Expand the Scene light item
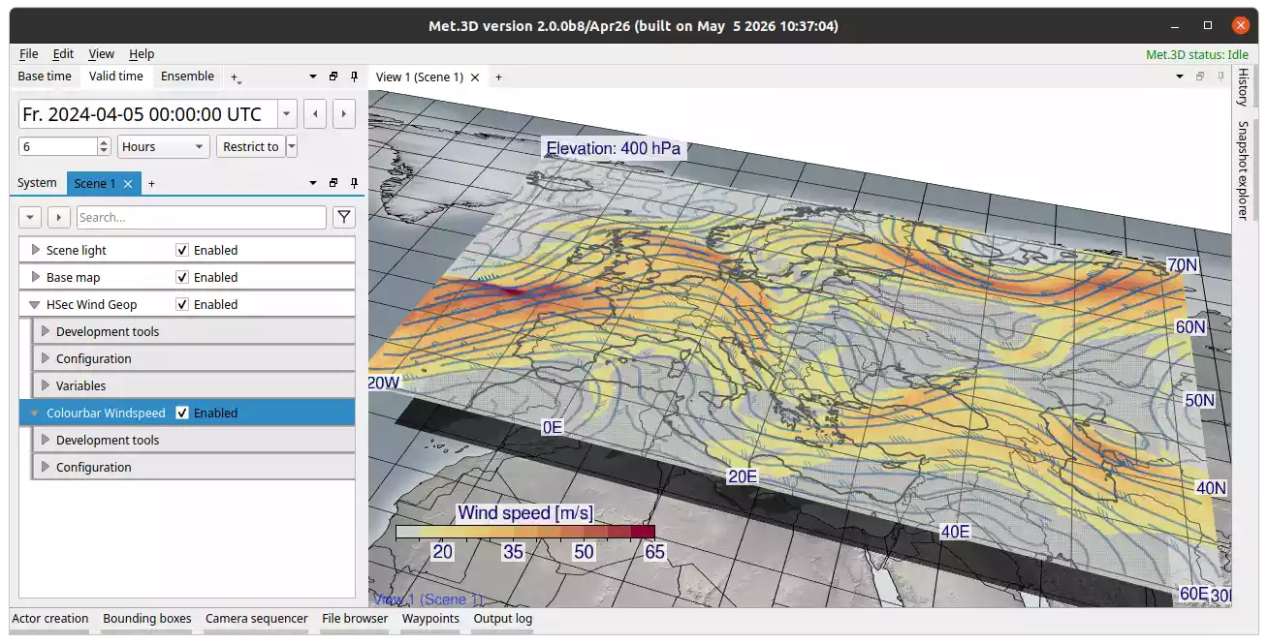1268x644 pixels. (36, 250)
